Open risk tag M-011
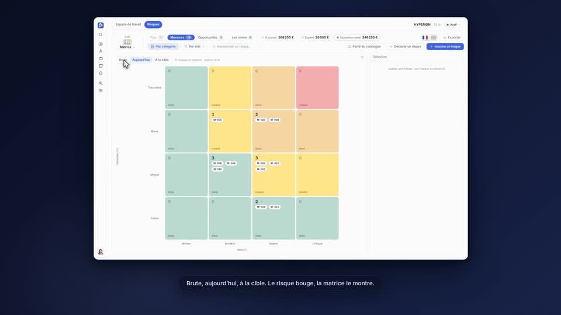The width and height of the screenshot is (561, 315). [x=275, y=207]
